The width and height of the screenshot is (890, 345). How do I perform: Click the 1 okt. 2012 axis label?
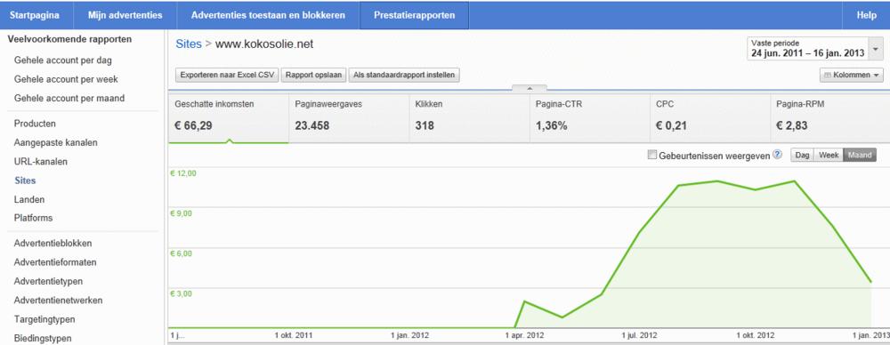click(756, 335)
